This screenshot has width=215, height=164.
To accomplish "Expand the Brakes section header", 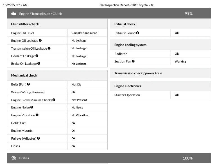I will 108,158.
